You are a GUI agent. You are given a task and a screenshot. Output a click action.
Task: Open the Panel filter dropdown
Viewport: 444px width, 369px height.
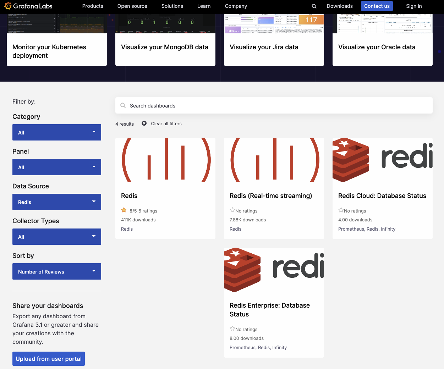coord(57,167)
